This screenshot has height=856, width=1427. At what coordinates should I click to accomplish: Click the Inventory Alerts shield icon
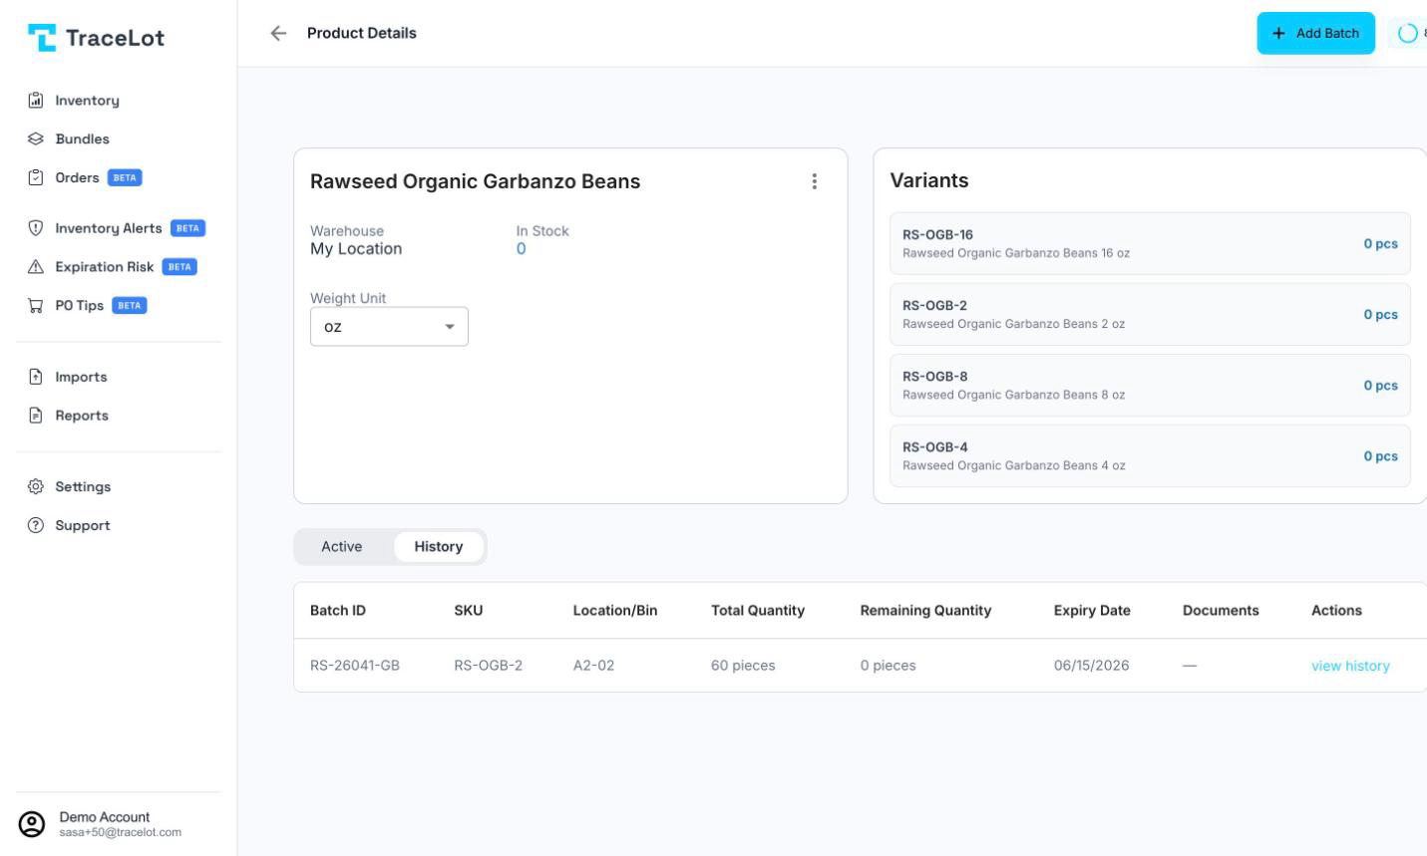pyautogui.click(x=36, y=228)
